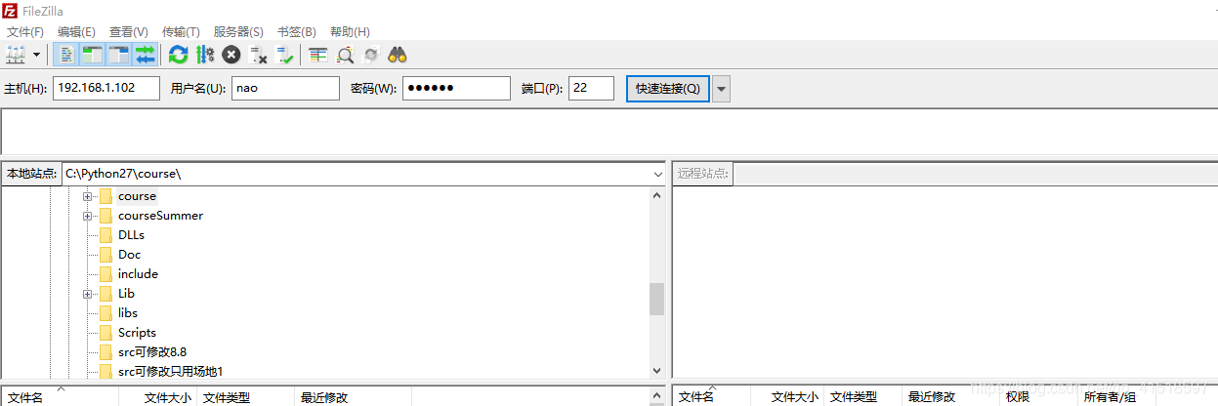
Task: Open the Site Manager dropdown arrow
Action: pos(37,55)
